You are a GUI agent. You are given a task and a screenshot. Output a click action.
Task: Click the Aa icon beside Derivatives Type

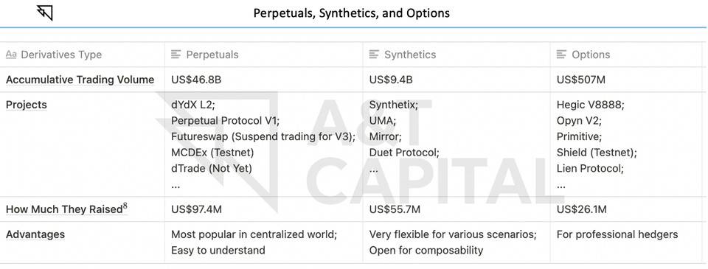(x=11, y=55)
